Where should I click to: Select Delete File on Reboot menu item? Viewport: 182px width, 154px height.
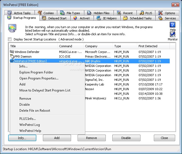[x=35, y=111]
